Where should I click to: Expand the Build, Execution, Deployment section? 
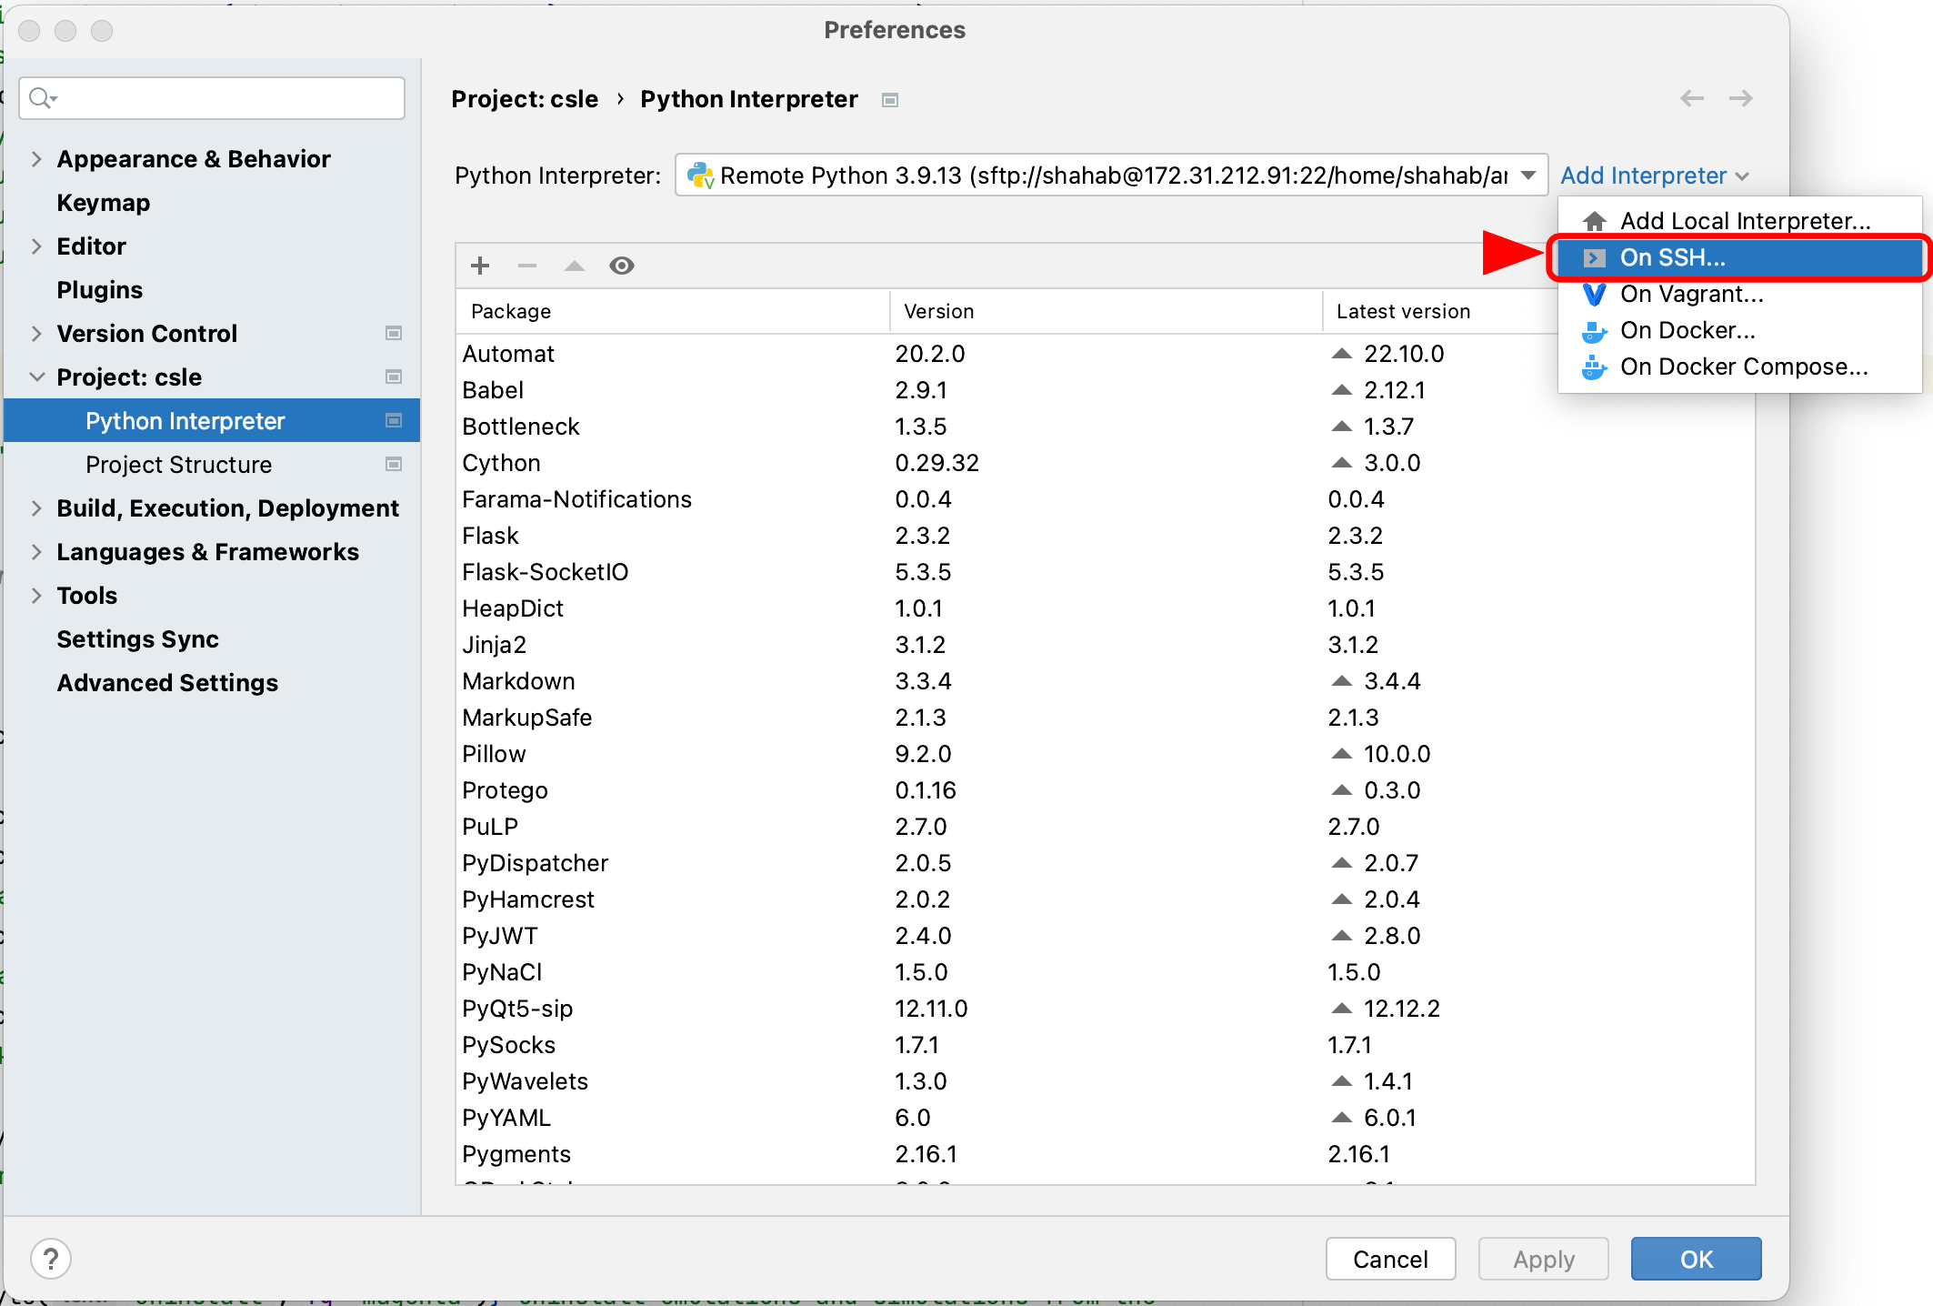pos(36,508)
